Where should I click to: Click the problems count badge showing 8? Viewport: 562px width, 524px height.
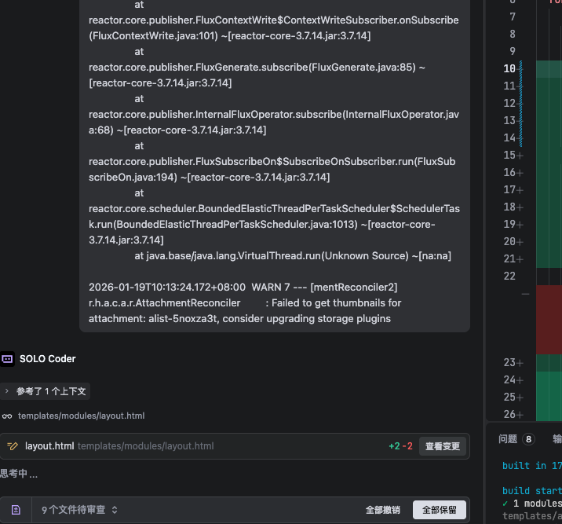pyautogui.click(x=528, y=440)
